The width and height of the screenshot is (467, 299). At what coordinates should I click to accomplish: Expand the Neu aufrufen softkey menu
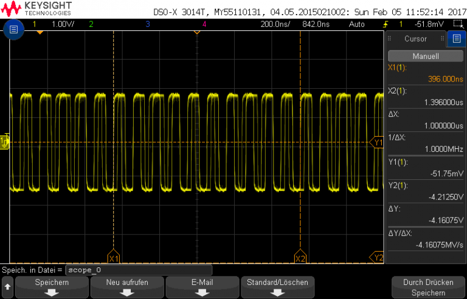point(126,287)
